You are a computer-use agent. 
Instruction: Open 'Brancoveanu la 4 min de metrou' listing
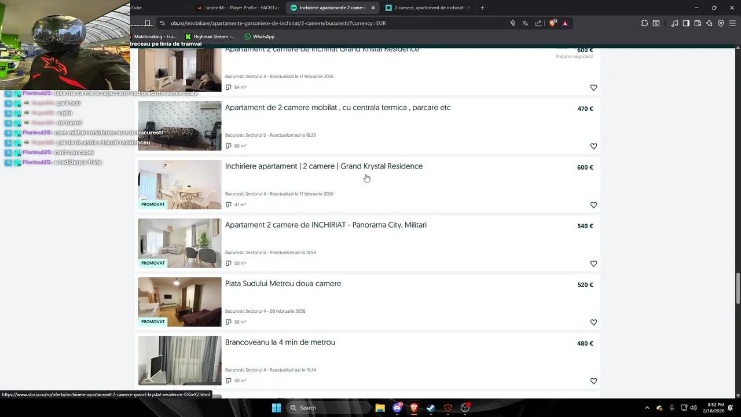pos(280,342)
